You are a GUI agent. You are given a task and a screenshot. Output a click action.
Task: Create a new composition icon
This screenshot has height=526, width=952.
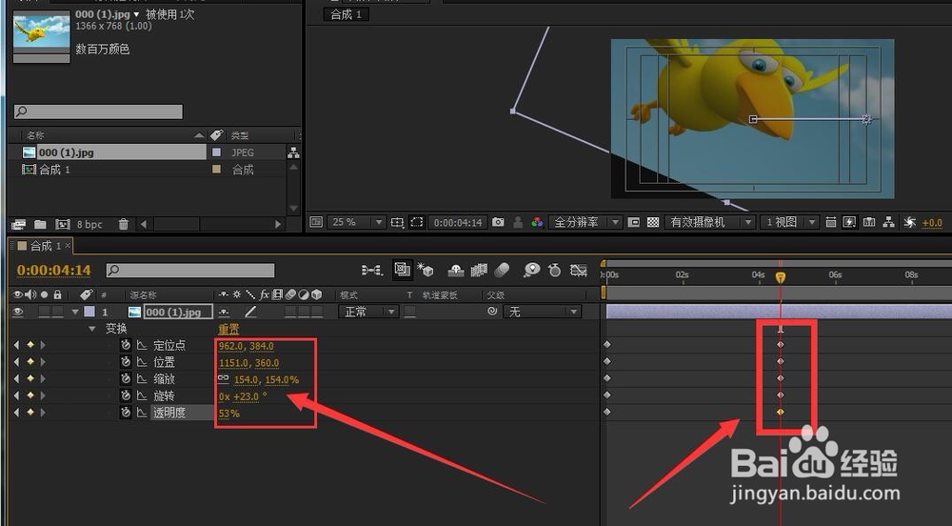pyautogui.click(x=63, y=224)
